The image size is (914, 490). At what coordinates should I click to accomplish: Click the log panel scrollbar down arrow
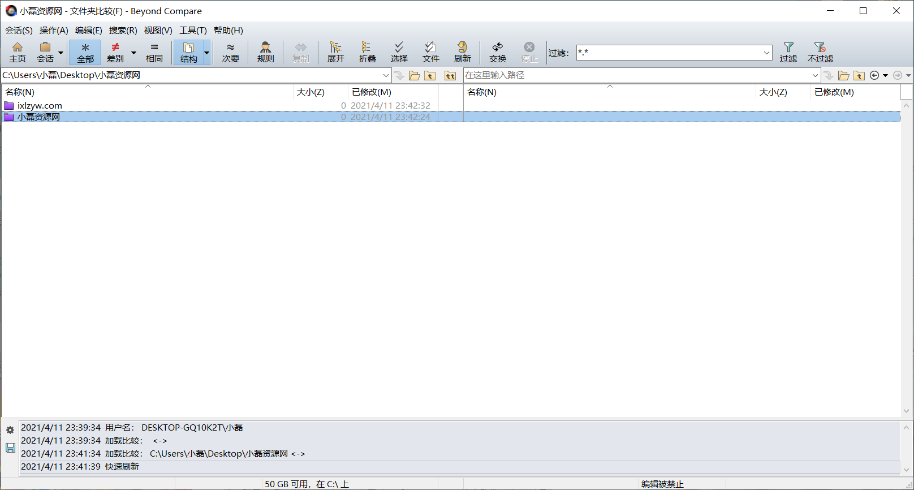coord(907,470)
